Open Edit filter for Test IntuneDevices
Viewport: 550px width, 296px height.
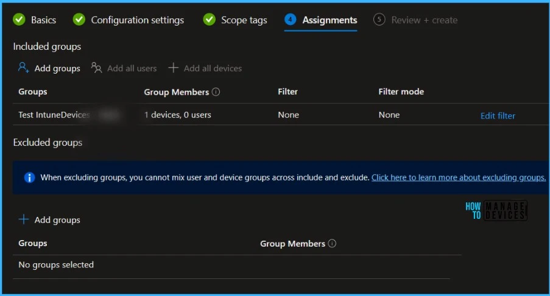(x=498, y=116)
